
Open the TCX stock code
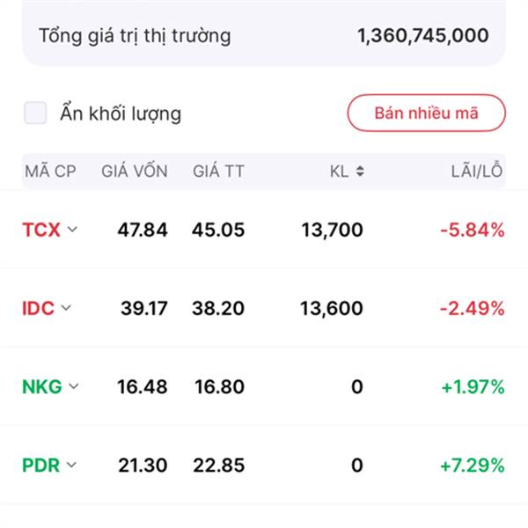click(41, 230)
